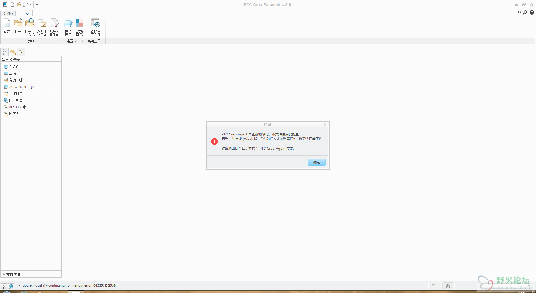This screenshot has width=536, height=293.
Task: Expand the 设置 group dropdown
Action: pos(72,41)
